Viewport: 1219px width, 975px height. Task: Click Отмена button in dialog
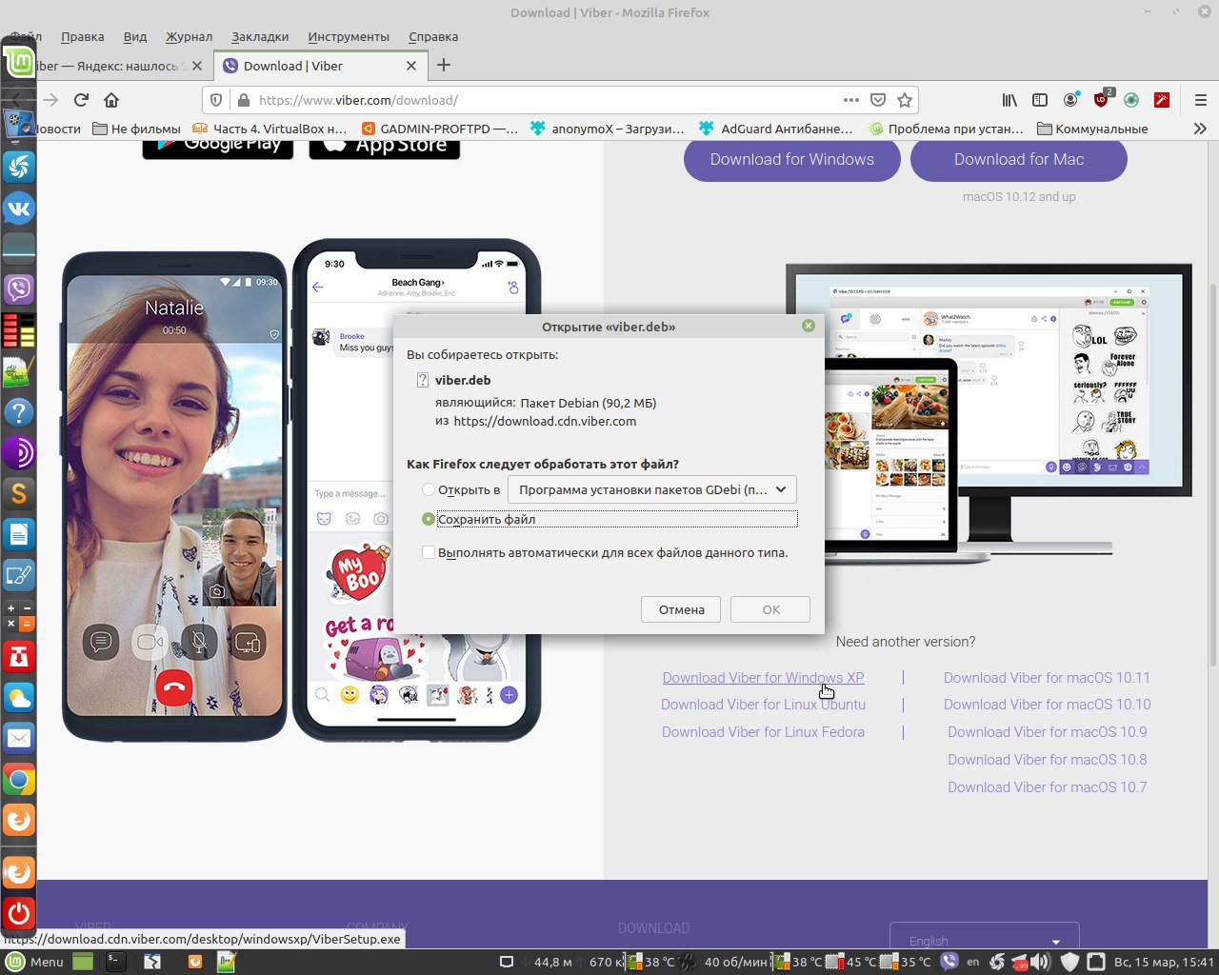coord(682,609)
